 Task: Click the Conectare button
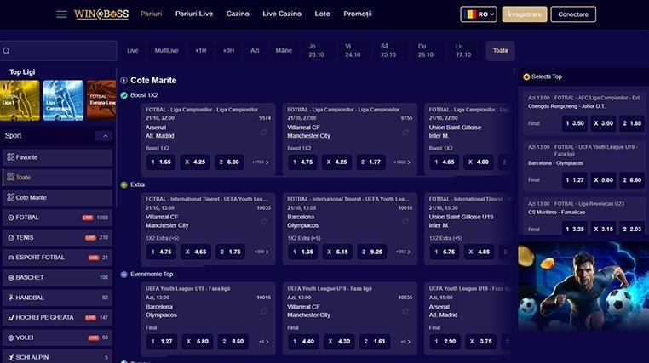coord(573,14)
